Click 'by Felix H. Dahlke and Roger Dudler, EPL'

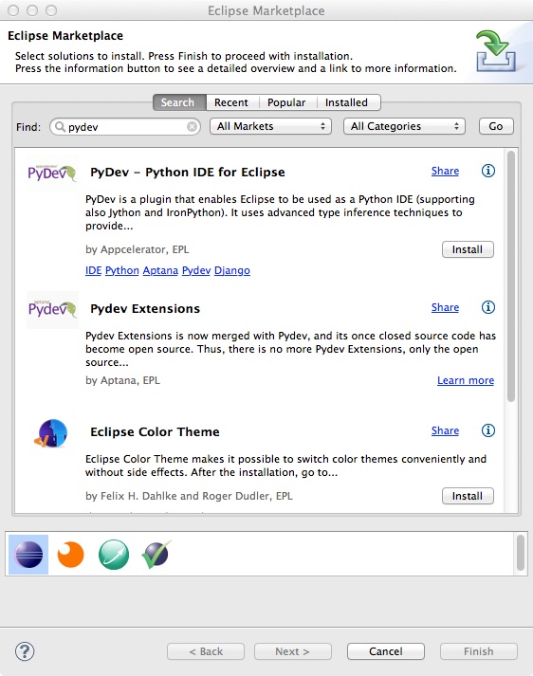[189, 496]
